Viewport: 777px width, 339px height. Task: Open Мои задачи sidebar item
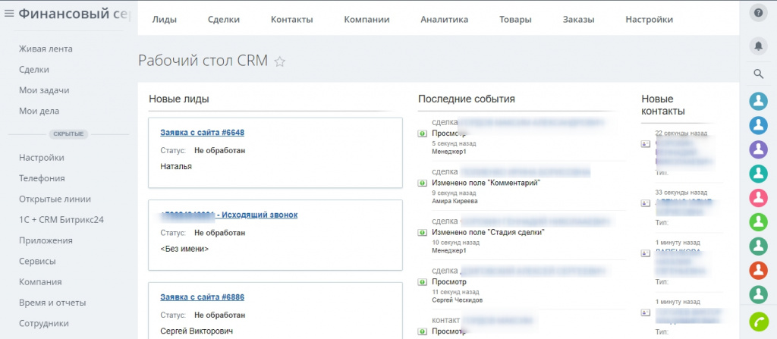[x=44, y=90]
